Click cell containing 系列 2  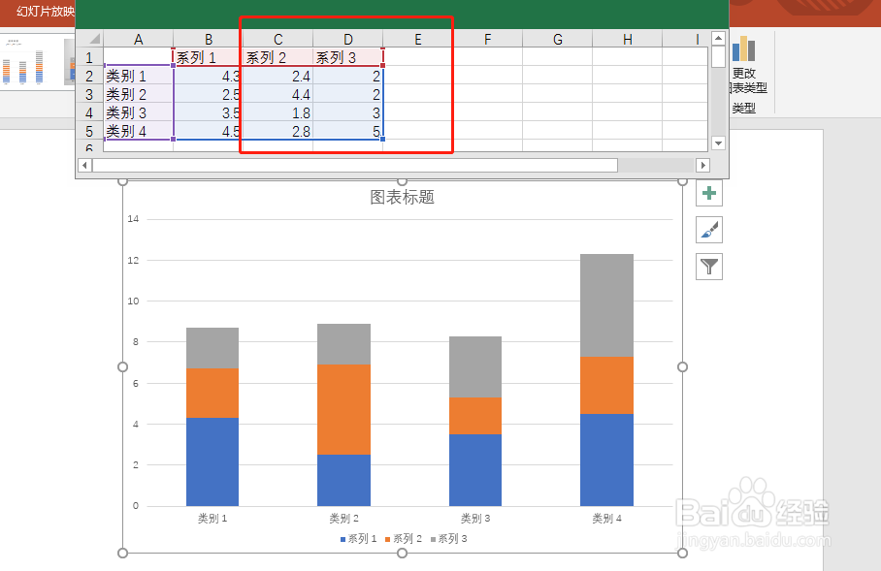tap(278, 57)
